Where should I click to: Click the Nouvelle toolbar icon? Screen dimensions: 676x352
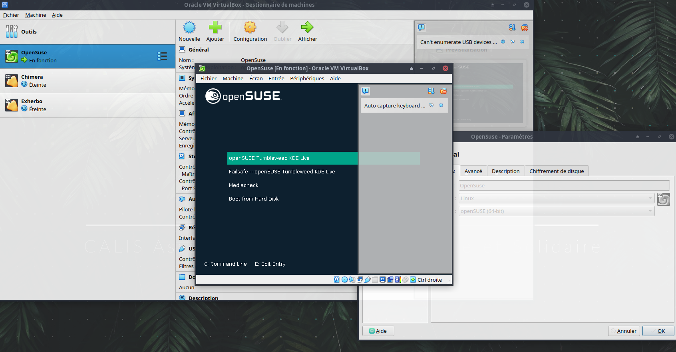click(x=189, y=28)
